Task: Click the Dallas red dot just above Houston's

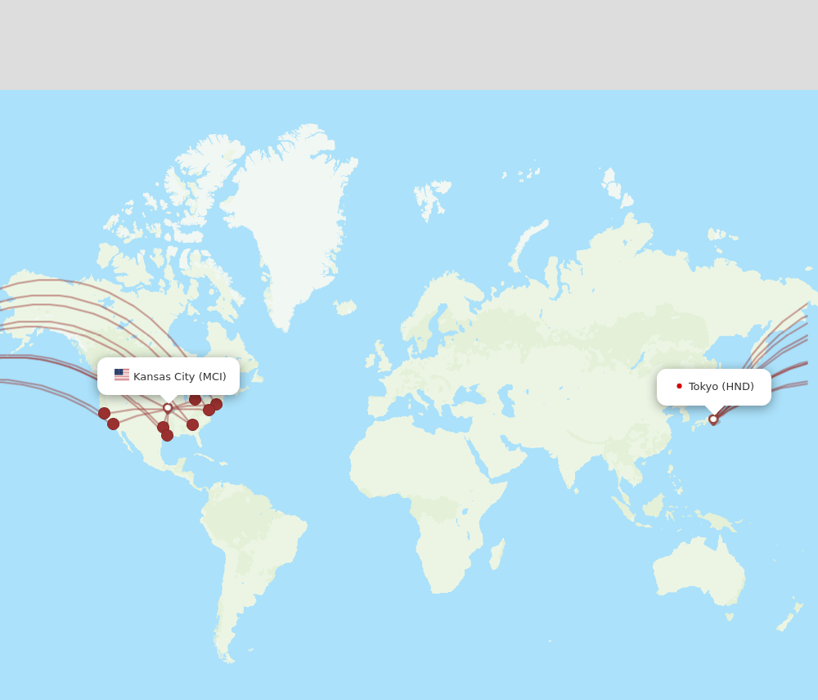Action: pyautogui.click(x=163, y=427)
